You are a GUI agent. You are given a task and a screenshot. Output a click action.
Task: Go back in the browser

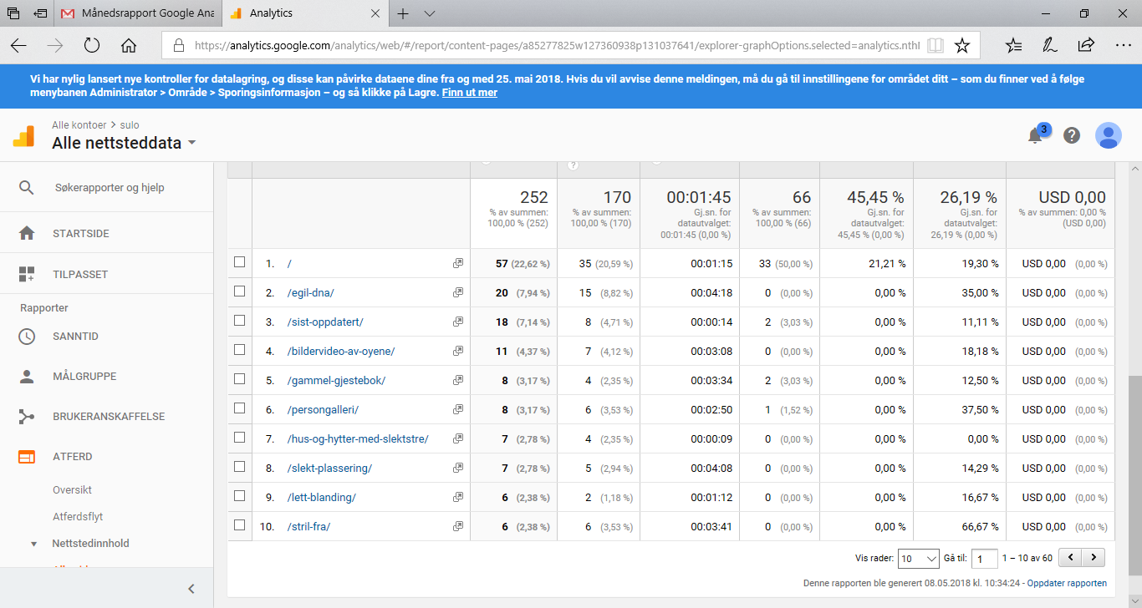point(18,45)
